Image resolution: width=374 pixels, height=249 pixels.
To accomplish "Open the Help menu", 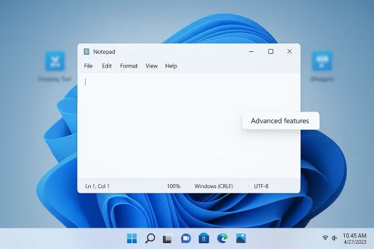I will (x=171, y=66).
